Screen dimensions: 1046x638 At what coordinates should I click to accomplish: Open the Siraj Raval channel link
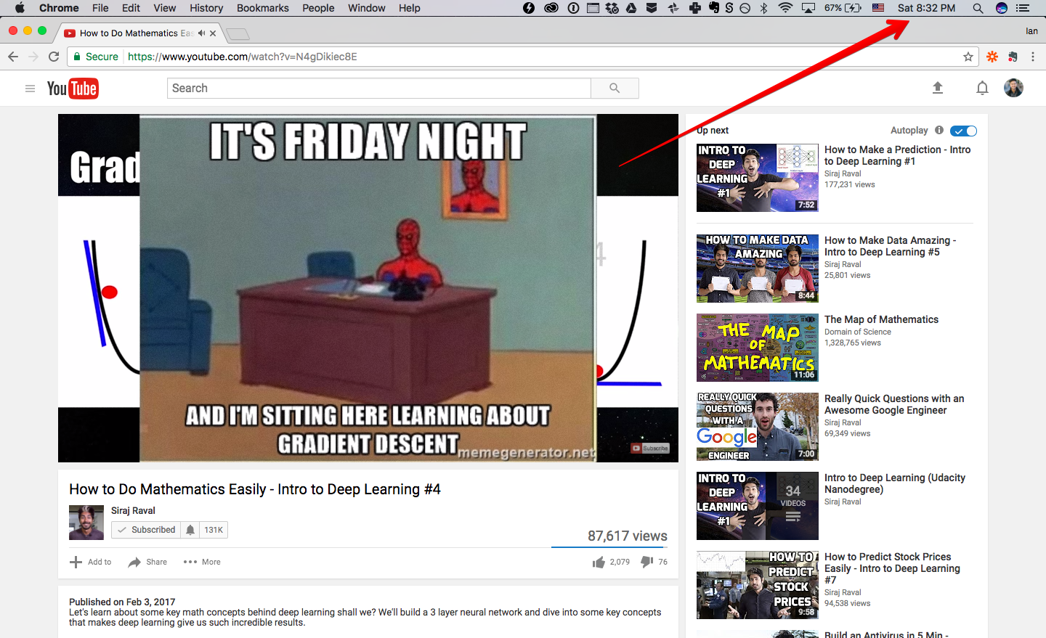[x=133, y=511]
